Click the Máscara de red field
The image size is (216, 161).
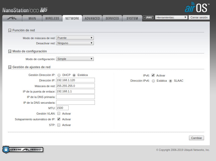(75, 86)
